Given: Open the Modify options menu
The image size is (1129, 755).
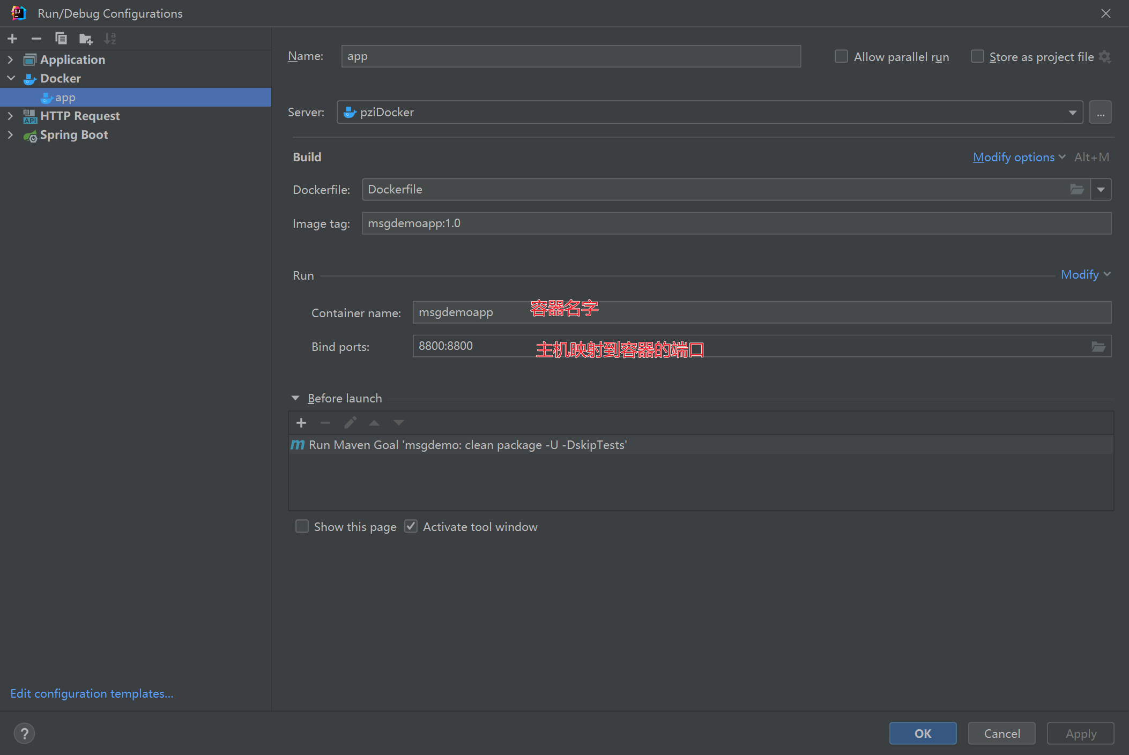Looking at the screenshot, I should coord(1019,157).
